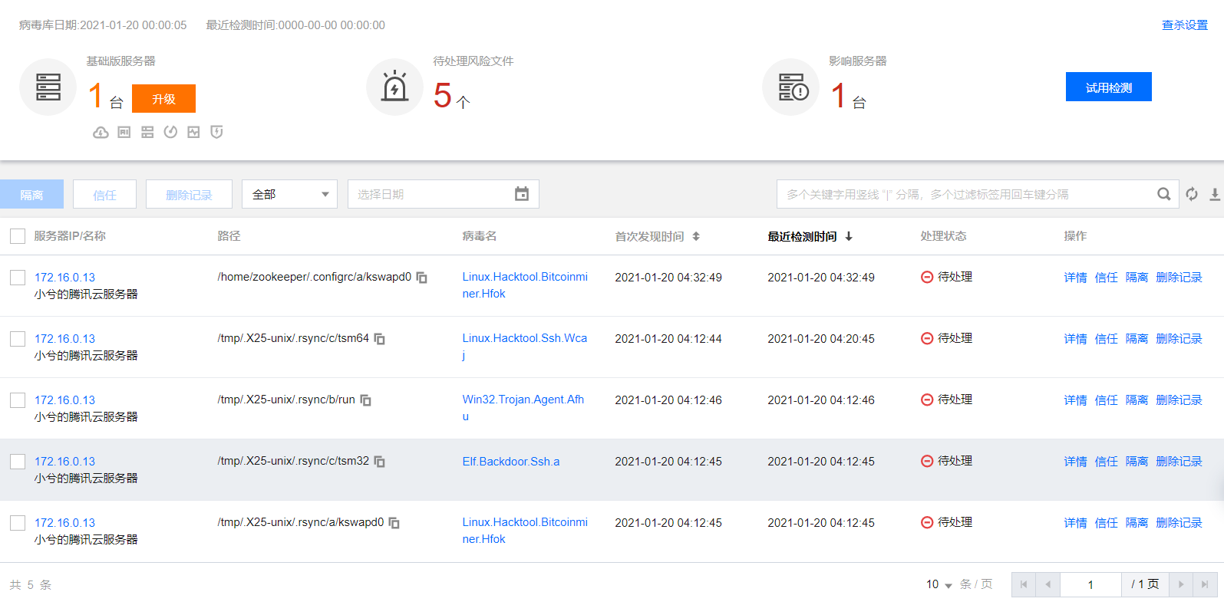Go to first page
The height and width of the screenshot is (615, 1224).
coord(1024,584)
